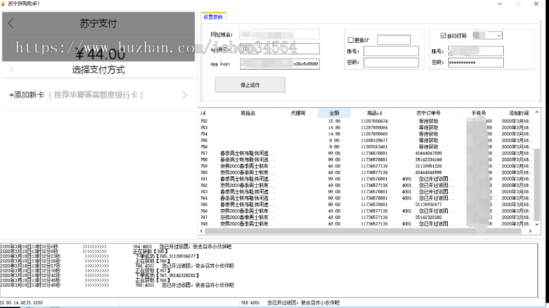This screenshot has width=549, height=308.
Task: Go back using the 苏宁支付 back arrow
Action: (x=10, y=23)
